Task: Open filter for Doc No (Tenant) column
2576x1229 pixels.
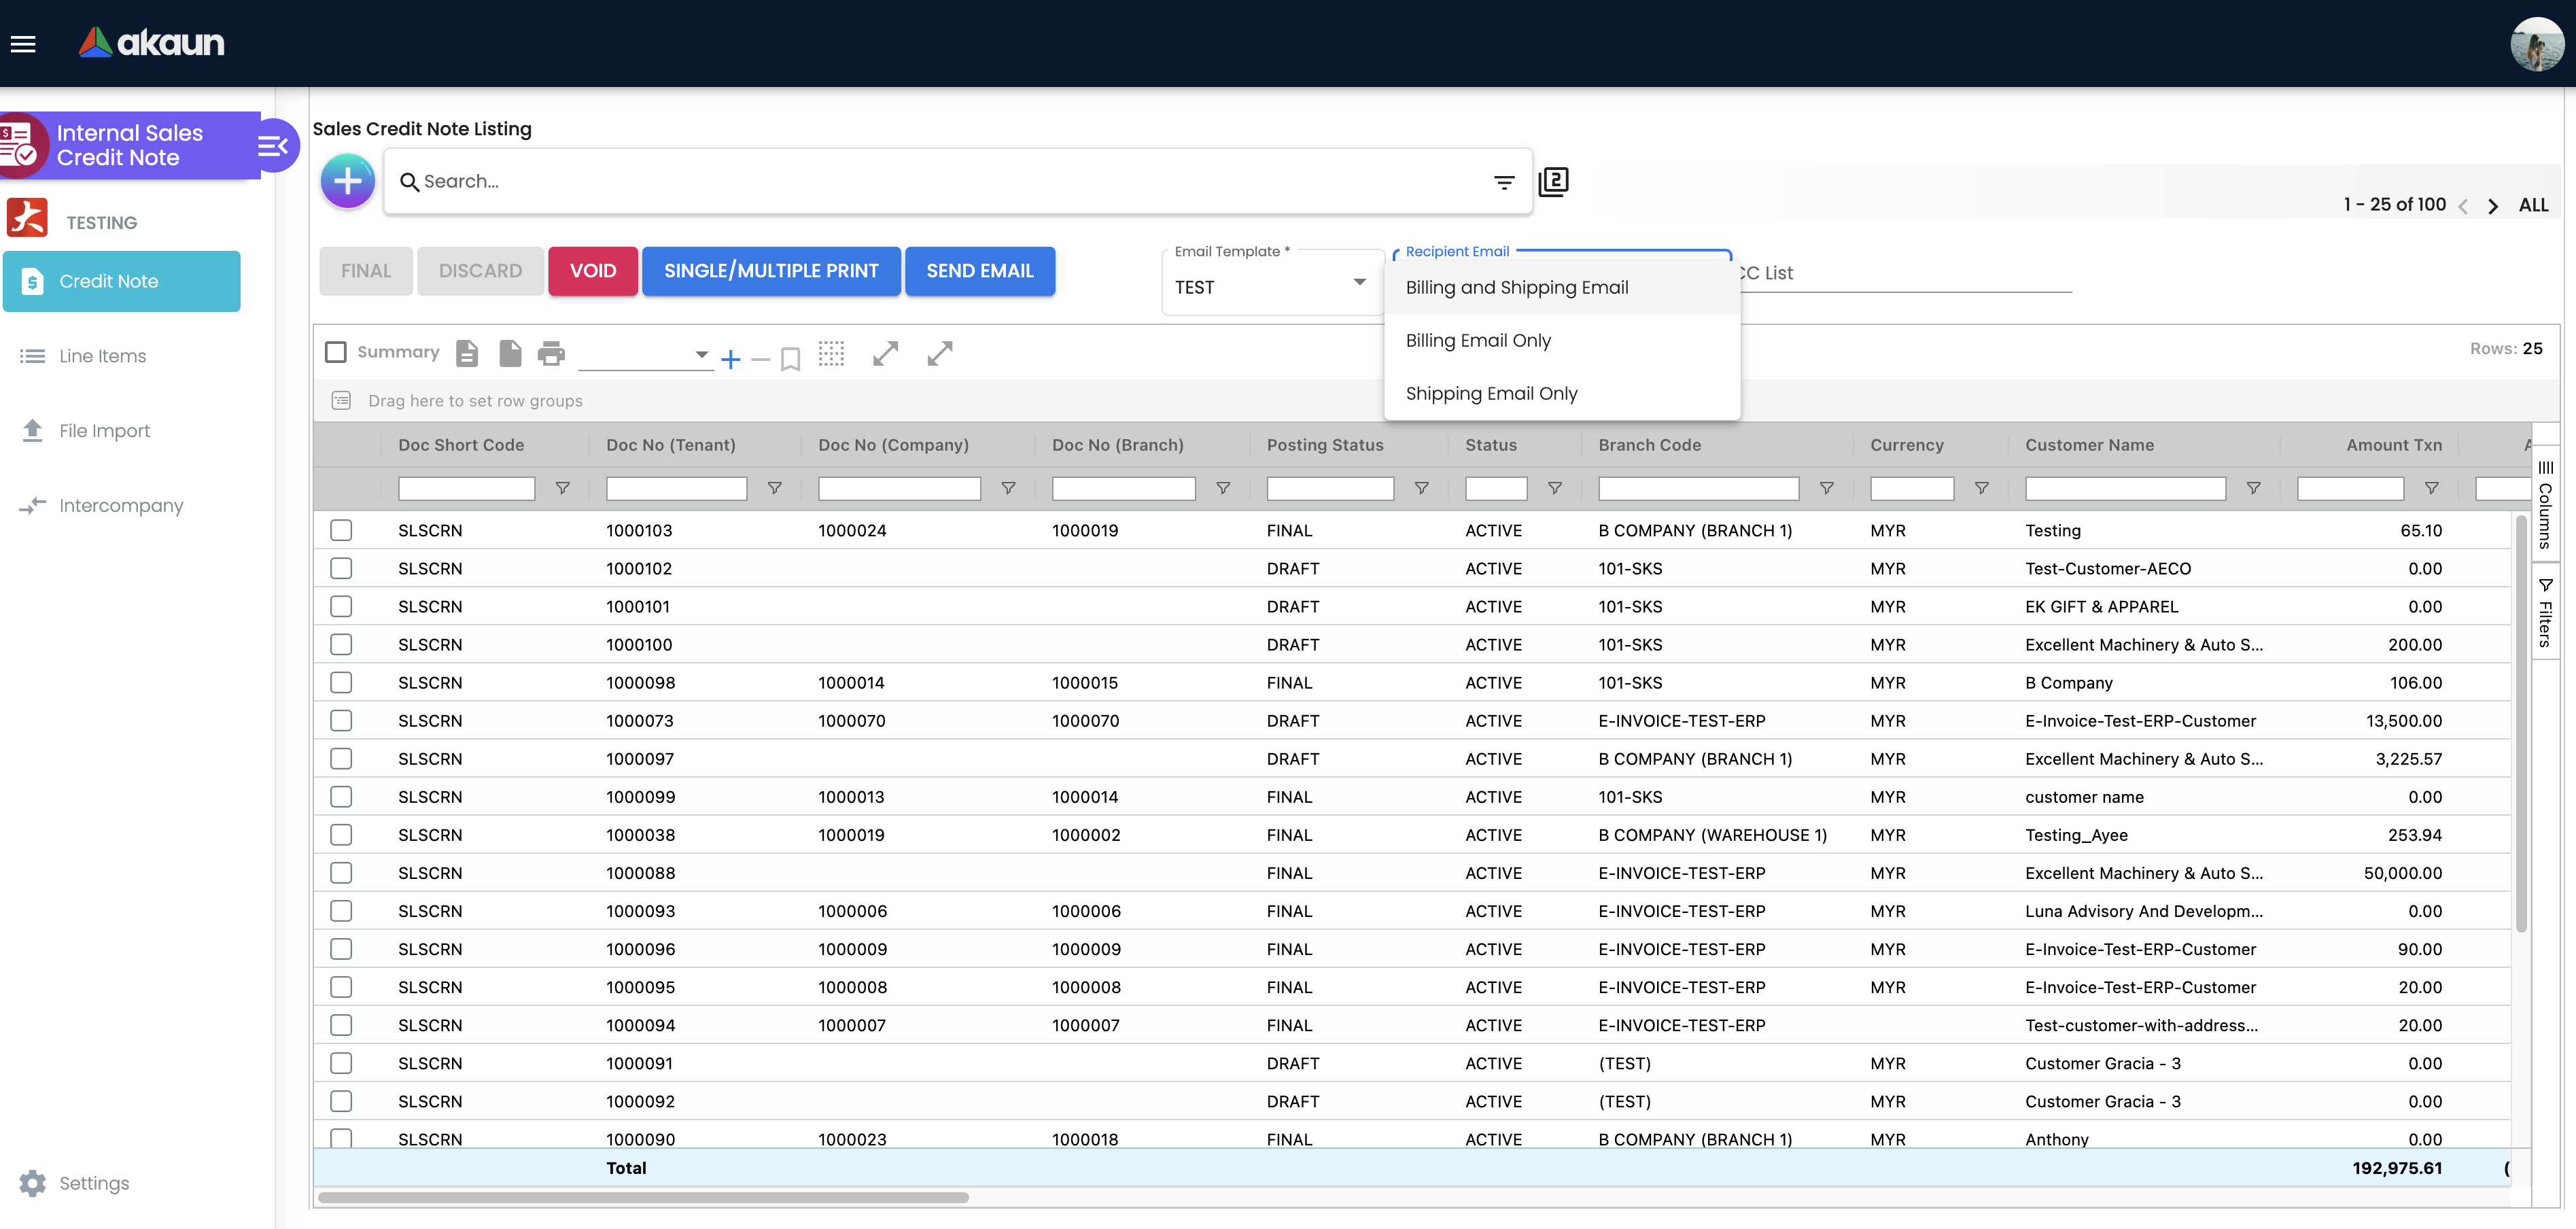Action: coord(774,488)
